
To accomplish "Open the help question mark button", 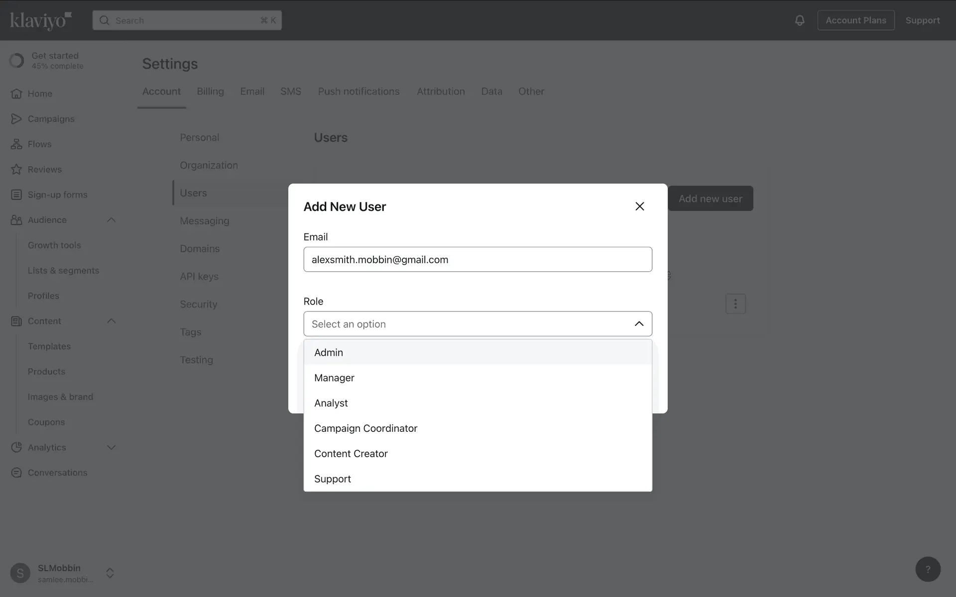I will [928, 569].
